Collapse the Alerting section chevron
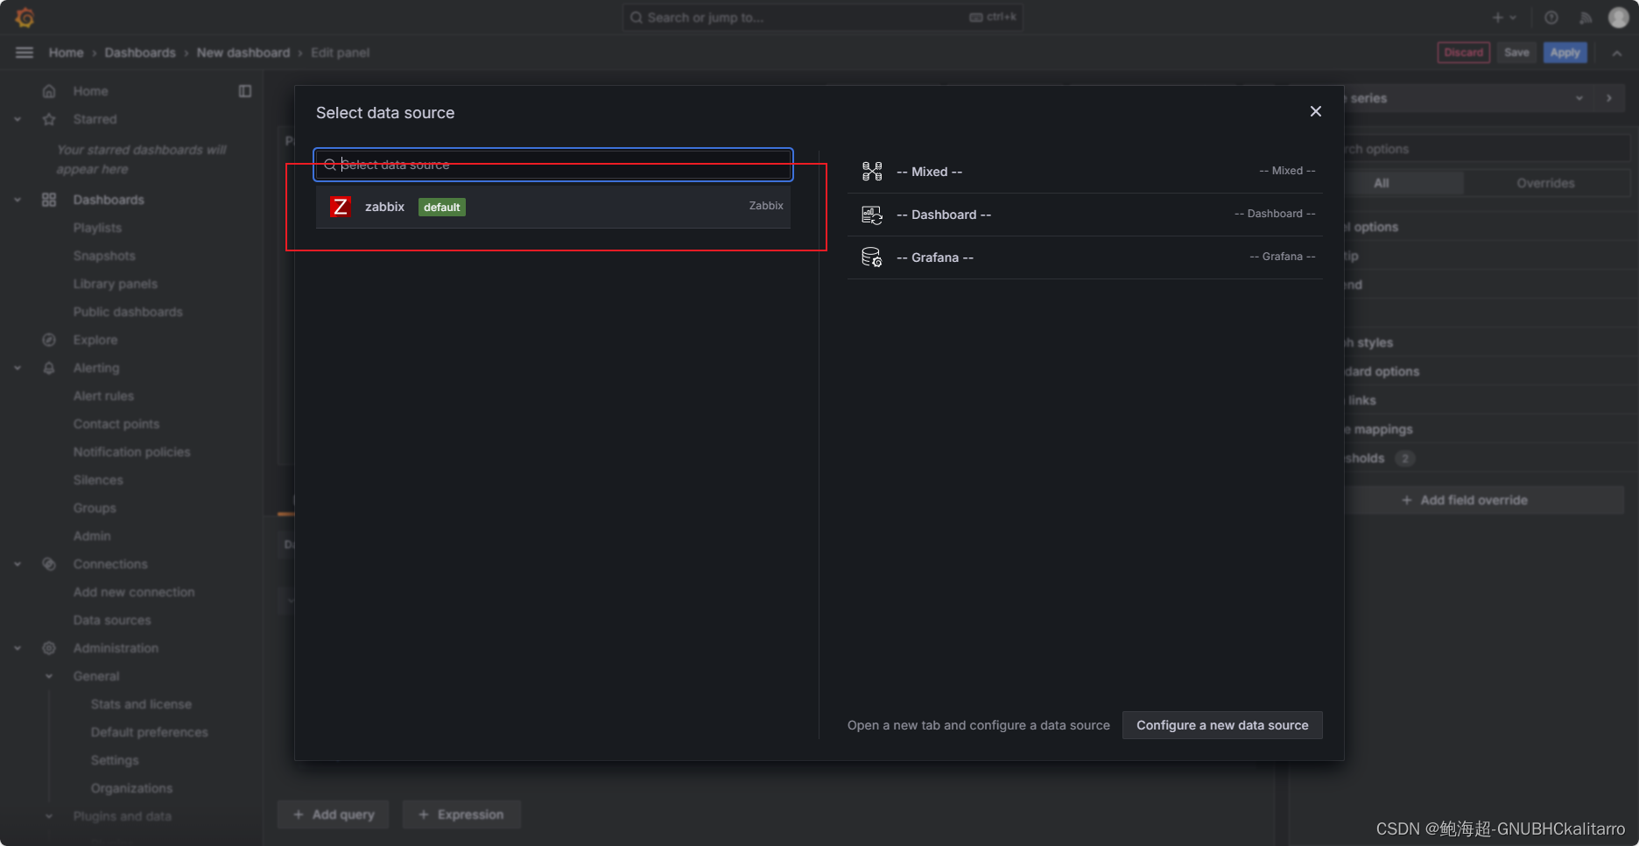 (x=18, y=368)
